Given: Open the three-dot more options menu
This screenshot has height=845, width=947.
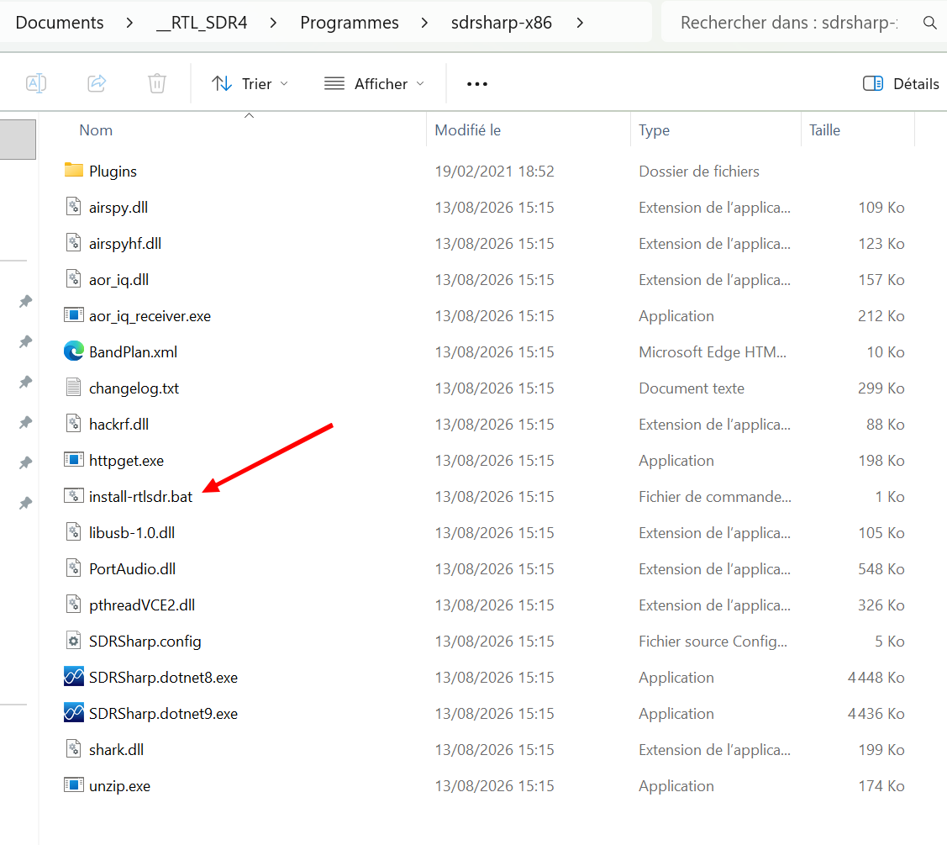Looking at the screenshot, I should point(477,84).
